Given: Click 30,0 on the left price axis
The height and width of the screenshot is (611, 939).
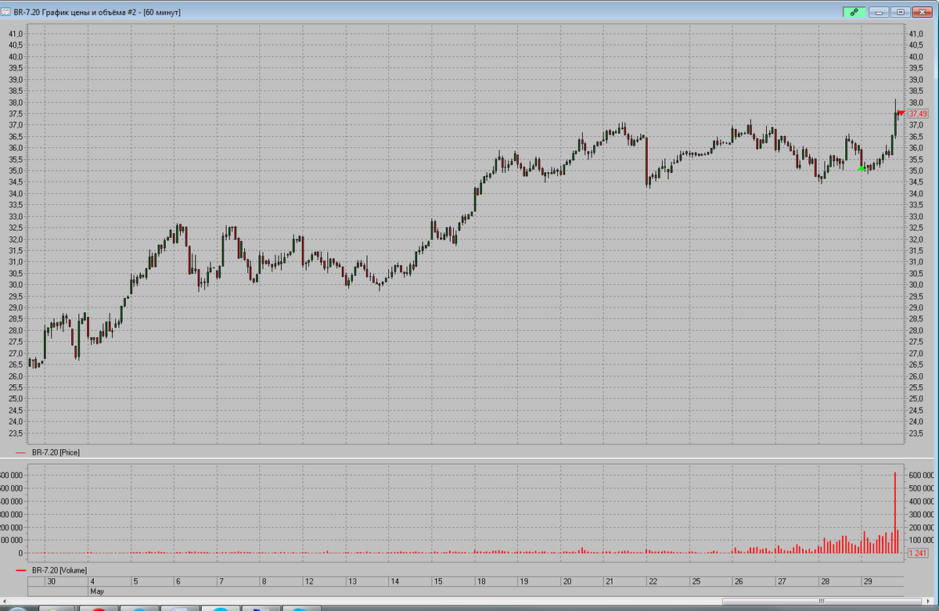Looking at the screenshot, I should [16, 285].
